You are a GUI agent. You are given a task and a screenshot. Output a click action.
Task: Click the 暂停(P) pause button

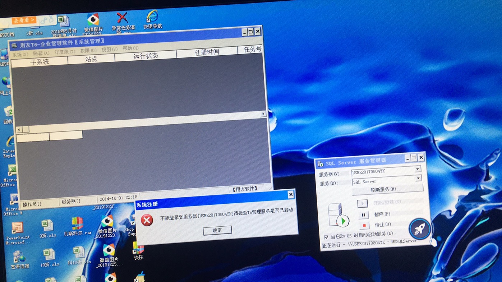click(363, 215)
